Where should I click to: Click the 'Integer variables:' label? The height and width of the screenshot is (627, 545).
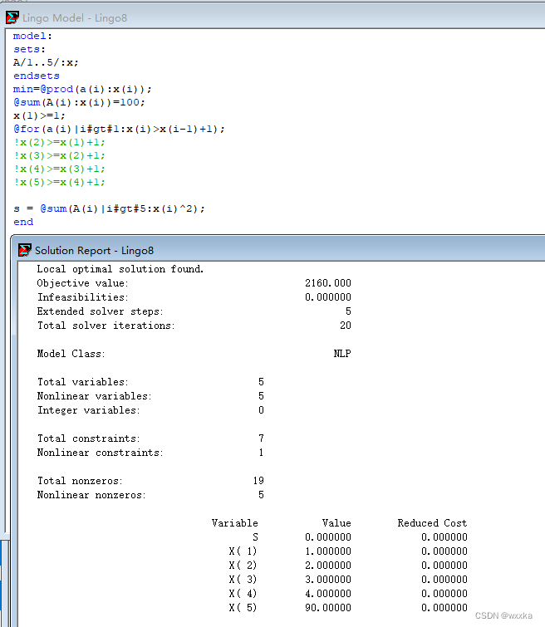88,410
